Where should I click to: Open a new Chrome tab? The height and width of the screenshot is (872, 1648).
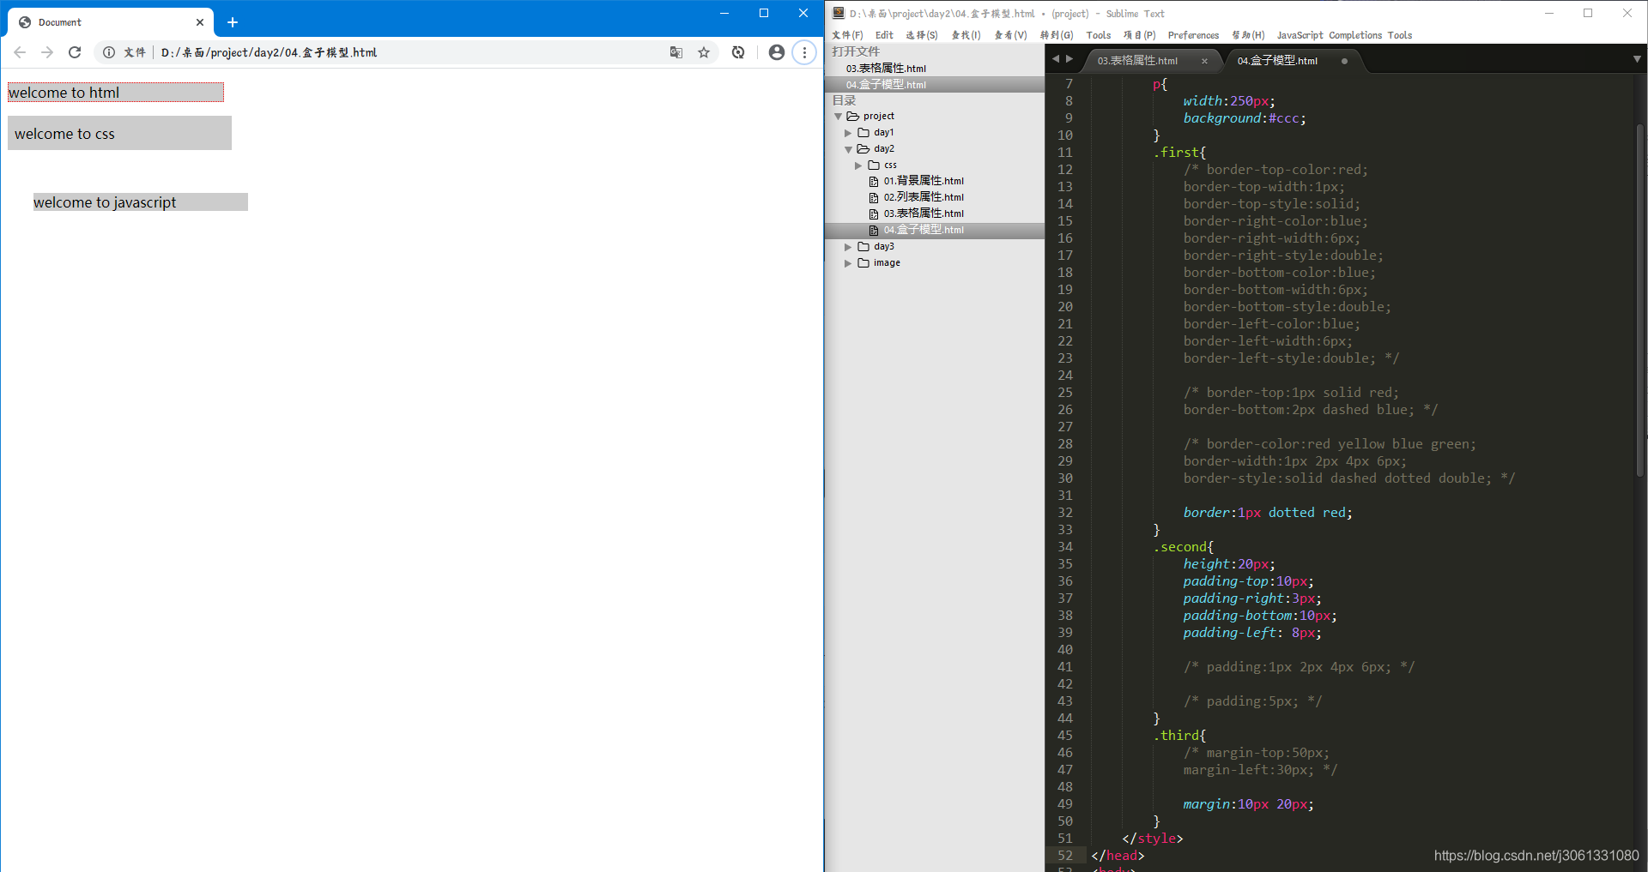[x=233, y=22]
